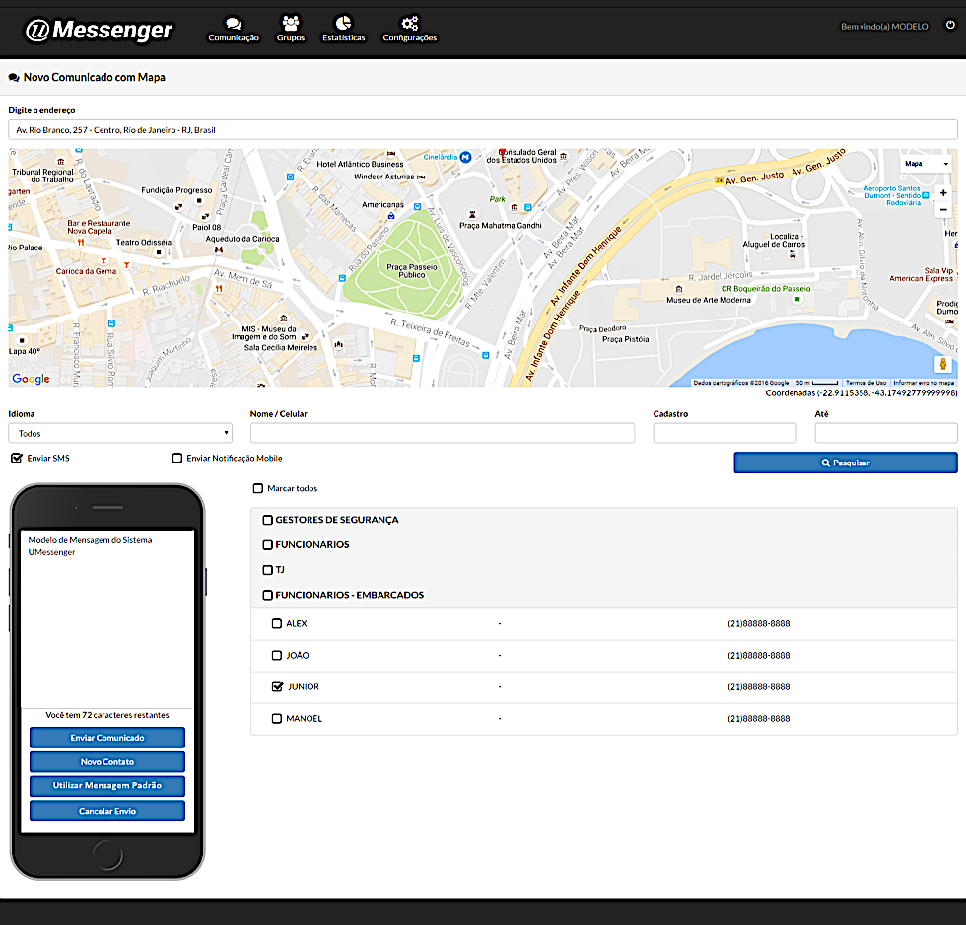Click the Windsor Asturias hotel icon
This screenshot has height=925, width=966.
pos(421,177)
